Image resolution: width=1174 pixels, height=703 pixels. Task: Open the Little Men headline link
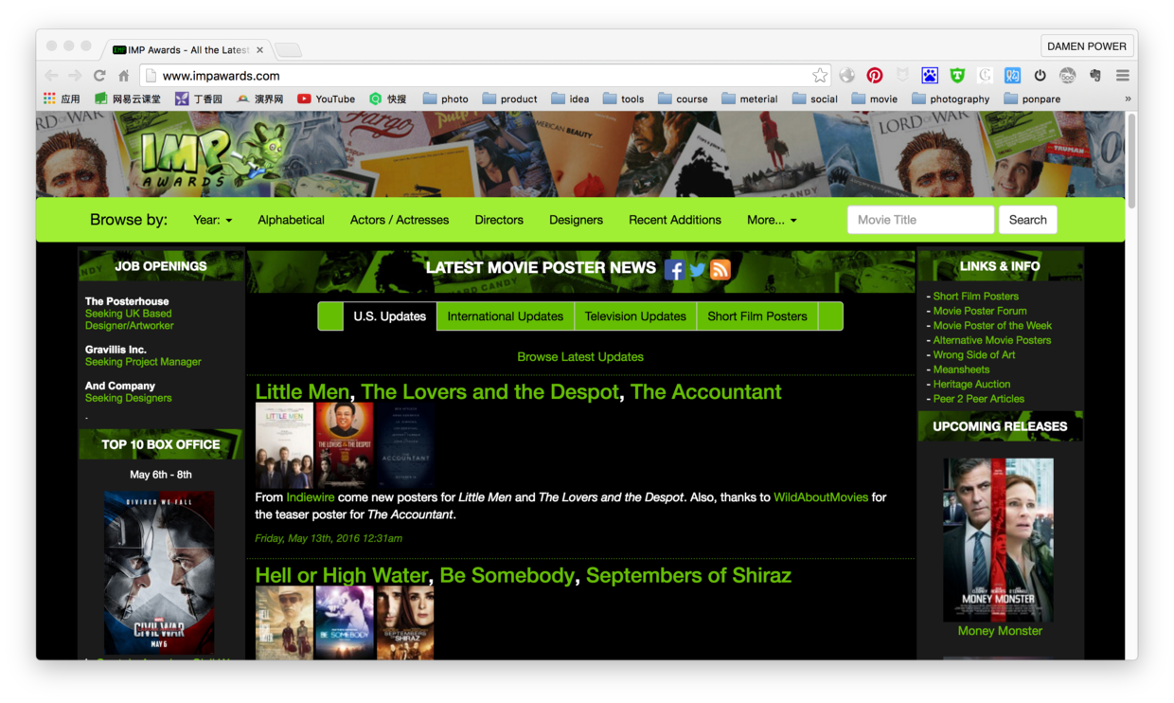[303, 392]
